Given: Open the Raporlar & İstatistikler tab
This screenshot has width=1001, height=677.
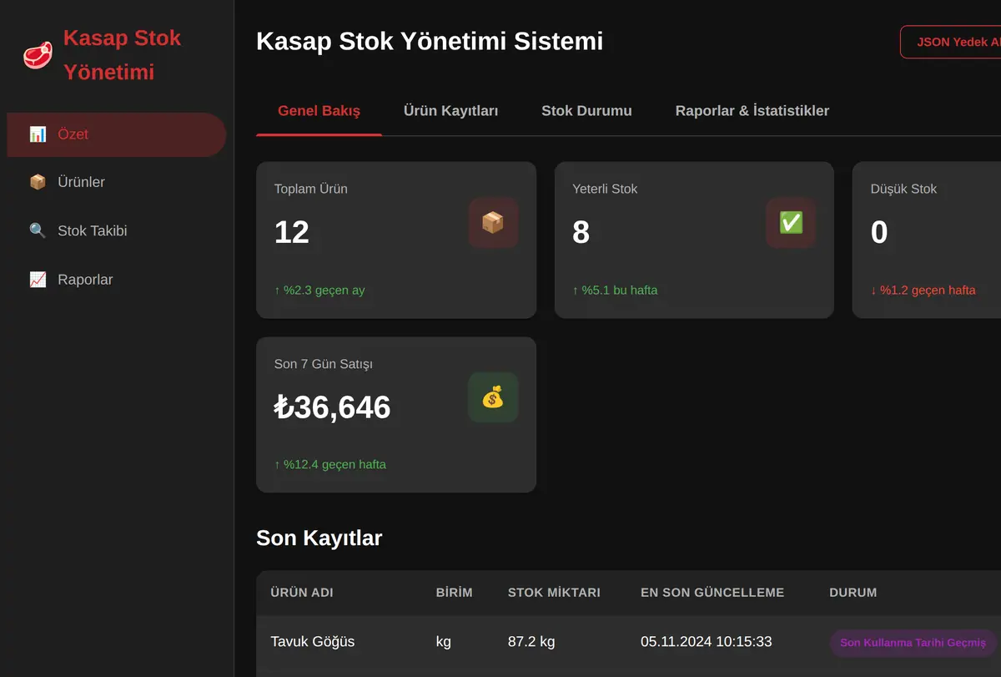Looking at the screenshot, I should (752, 111).
